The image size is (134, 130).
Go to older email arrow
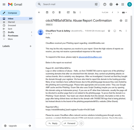point(118,12)
